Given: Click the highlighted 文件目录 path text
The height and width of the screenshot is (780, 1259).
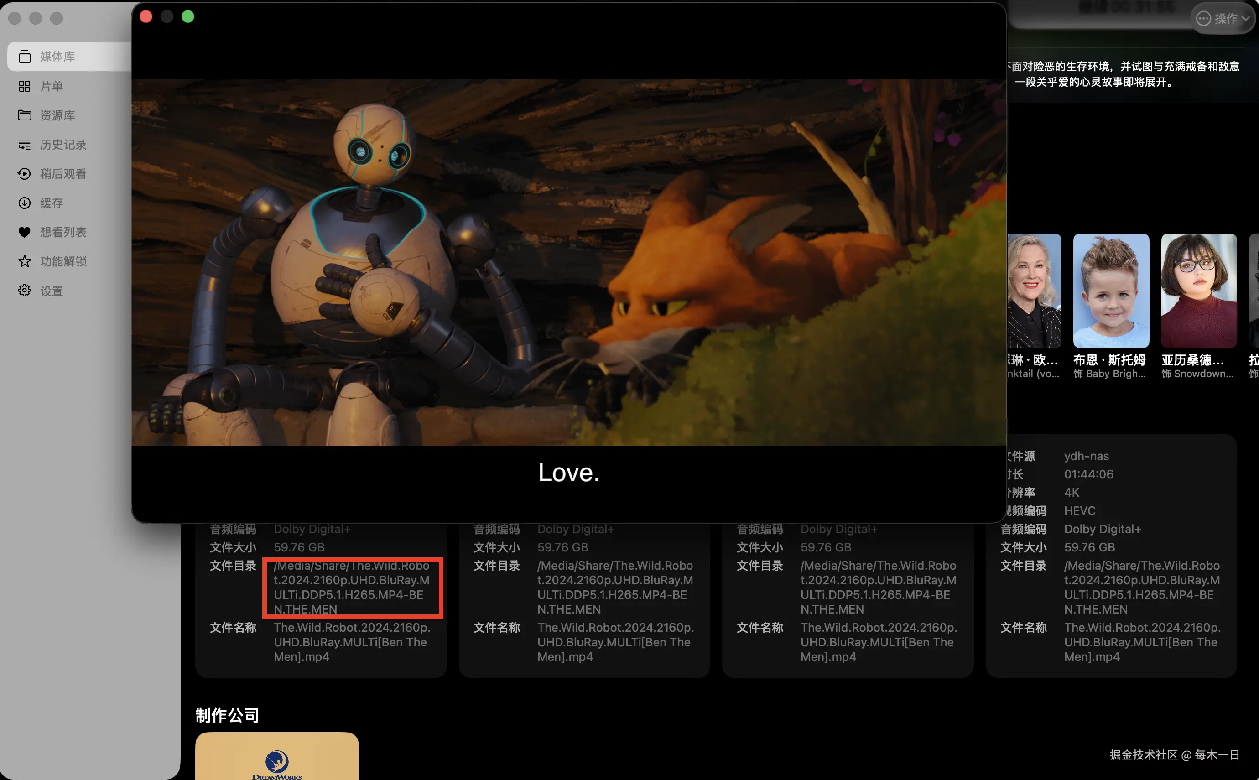Looking at the screenshot, I should [352, 587].
